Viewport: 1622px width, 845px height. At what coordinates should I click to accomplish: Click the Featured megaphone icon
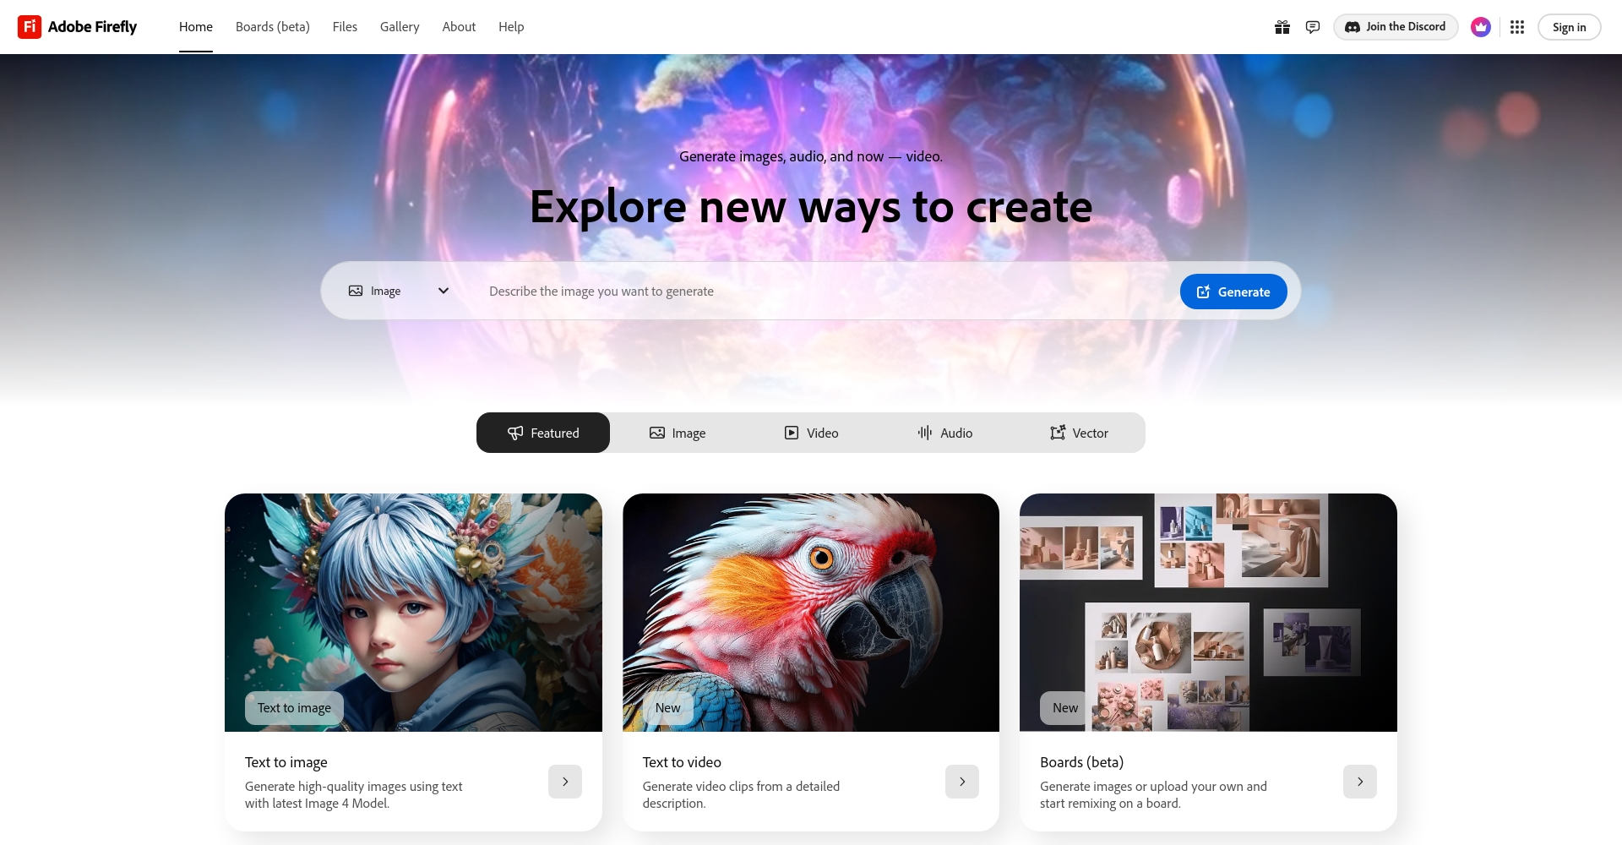tap(515, 433)
